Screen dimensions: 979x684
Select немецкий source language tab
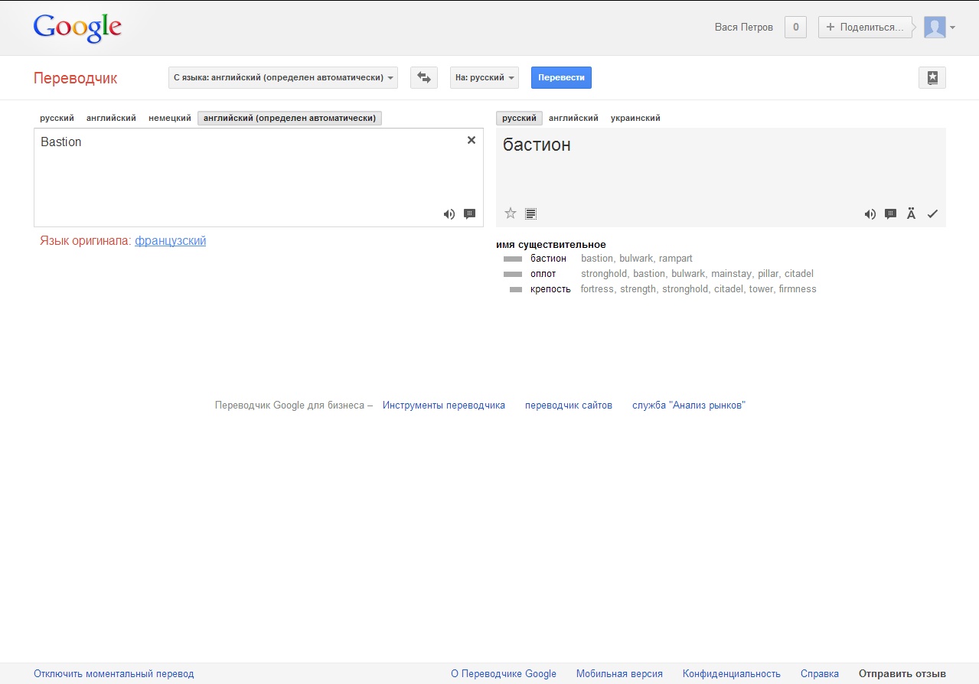(x=170, y=118)
